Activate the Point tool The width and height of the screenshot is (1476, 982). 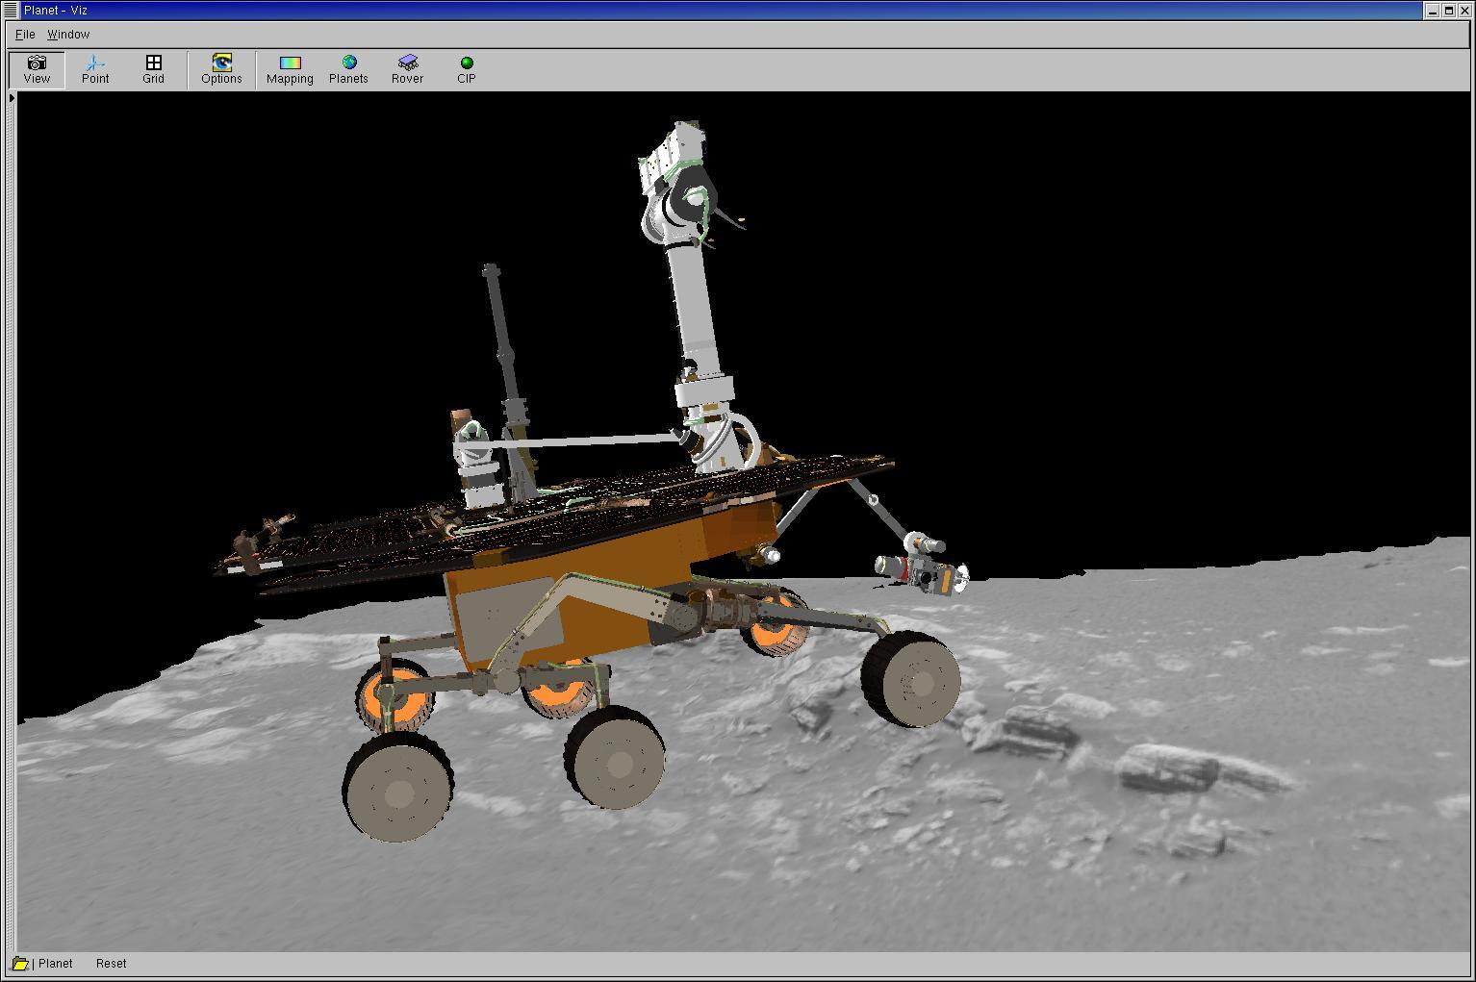tap(95, 69)
